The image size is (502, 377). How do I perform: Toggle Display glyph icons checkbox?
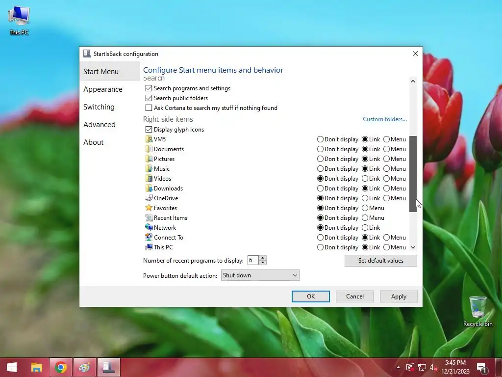point(149,130)
